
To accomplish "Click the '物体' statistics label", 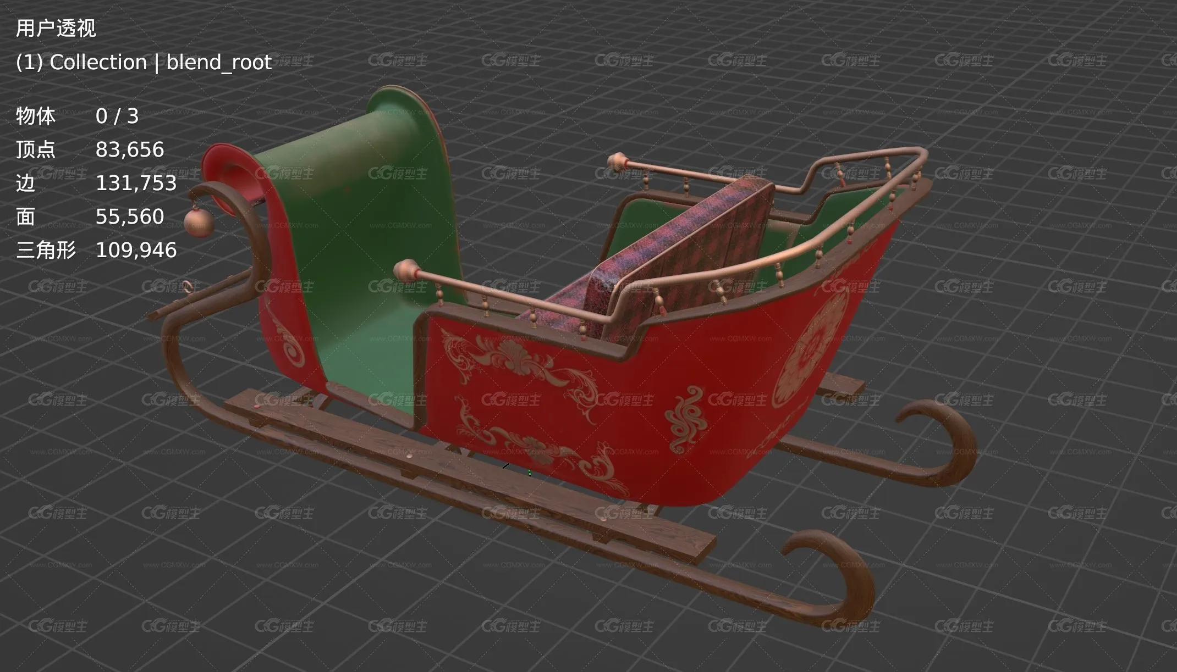I will (36, 116).
